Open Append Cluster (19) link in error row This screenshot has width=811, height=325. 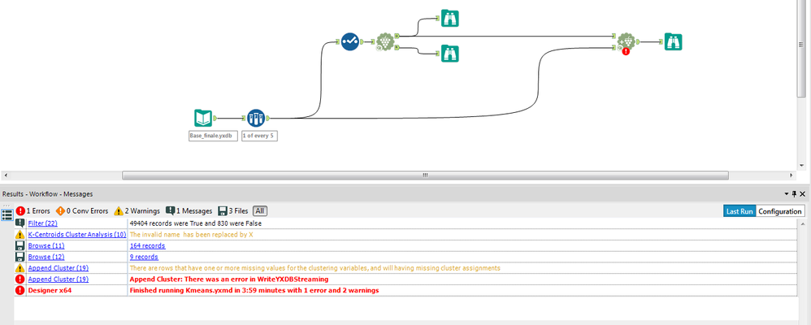point(58,279)
